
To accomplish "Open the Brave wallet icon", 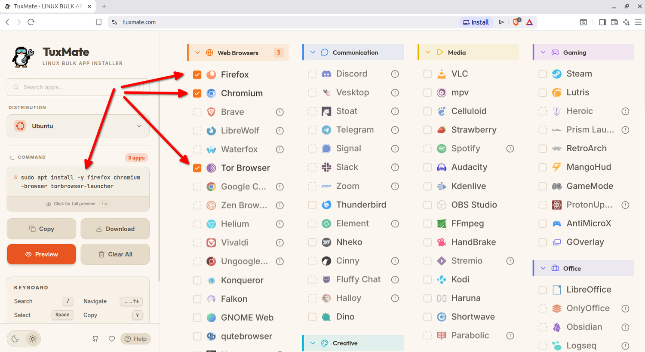I will click(x=614, y=22).
